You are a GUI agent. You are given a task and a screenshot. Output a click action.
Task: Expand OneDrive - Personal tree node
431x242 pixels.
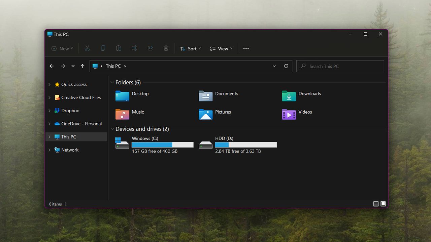(49, 124)
